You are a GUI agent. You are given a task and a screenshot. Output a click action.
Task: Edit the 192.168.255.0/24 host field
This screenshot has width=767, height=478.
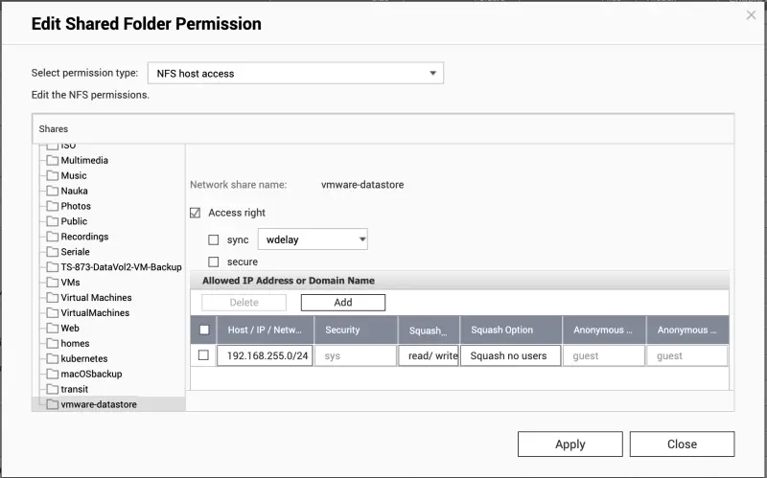265,355
